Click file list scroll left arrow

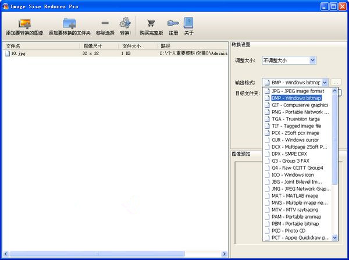point(6,254)
